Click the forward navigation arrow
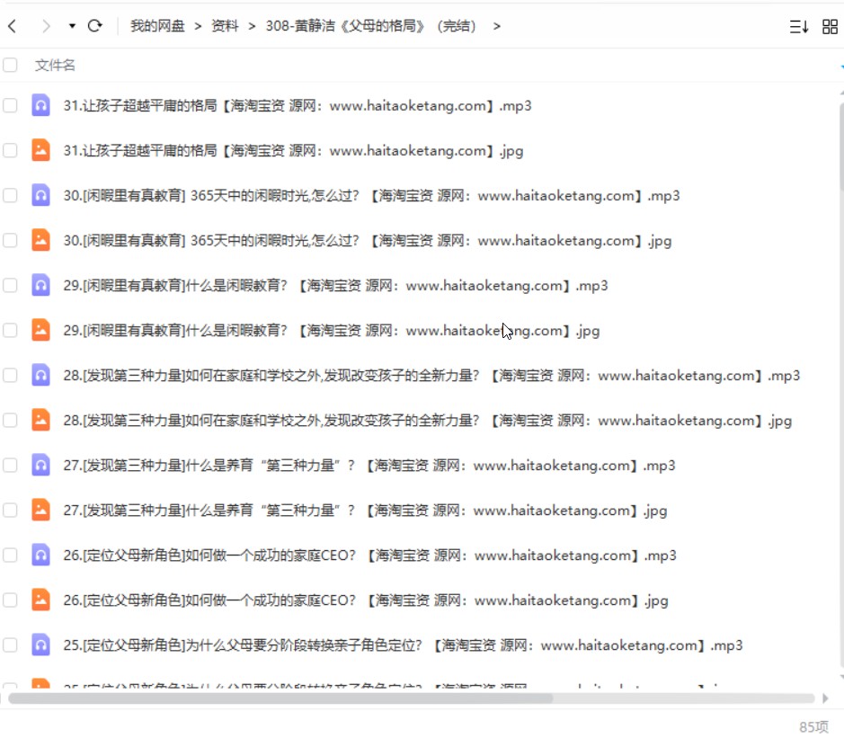This screenshot has width=844, height=738. pos(46,26)
